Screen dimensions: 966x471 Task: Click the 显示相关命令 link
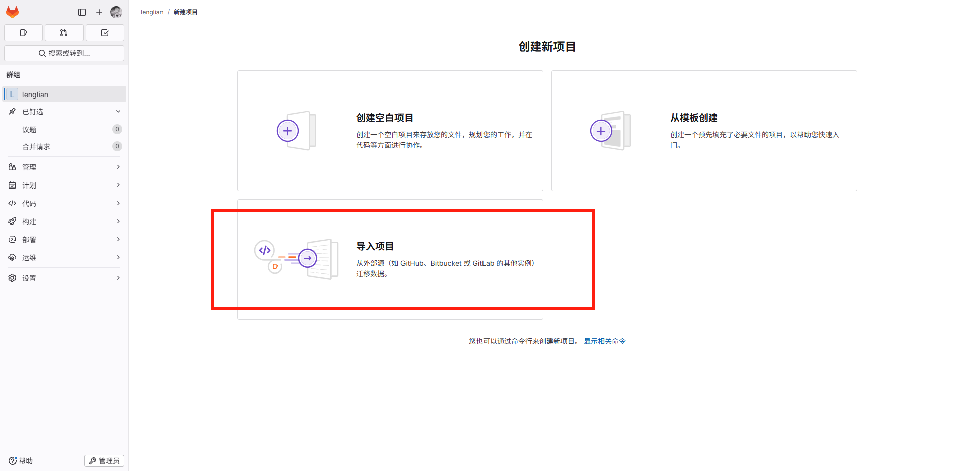tap(605, 341)
